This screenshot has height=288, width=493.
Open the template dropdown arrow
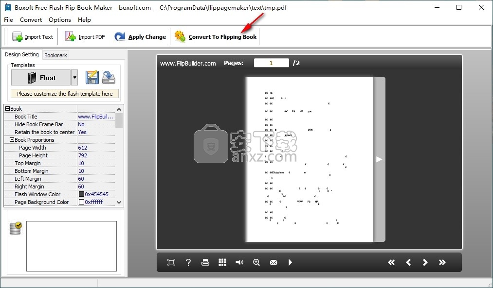pyautogui.click(x=74, y=78)
